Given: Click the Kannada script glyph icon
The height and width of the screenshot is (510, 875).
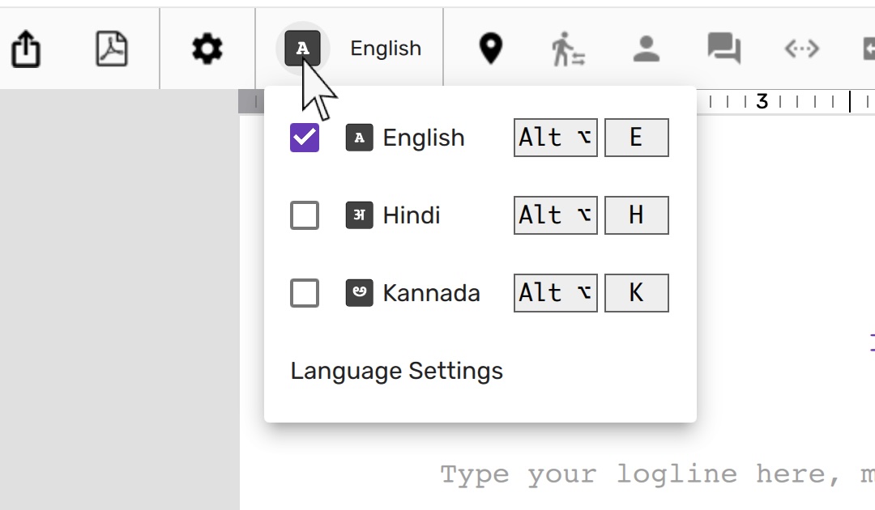Looking at the screenshot, I should click(x=359, y=293).
